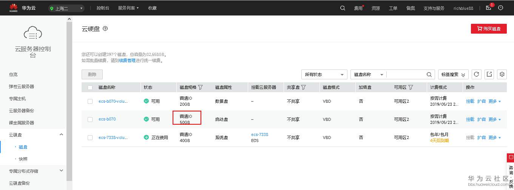Click the disk name search magnifier icon
Viewport: 514px width, 190px height.
[x=429, y=74]
